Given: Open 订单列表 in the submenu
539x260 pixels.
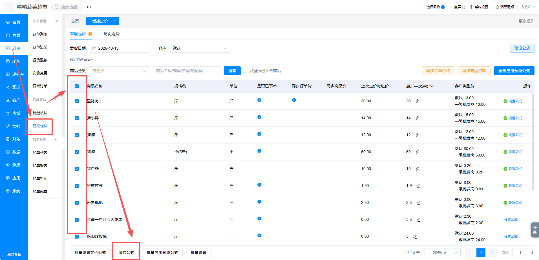Looking at the screenshot, I should (40, 34).
